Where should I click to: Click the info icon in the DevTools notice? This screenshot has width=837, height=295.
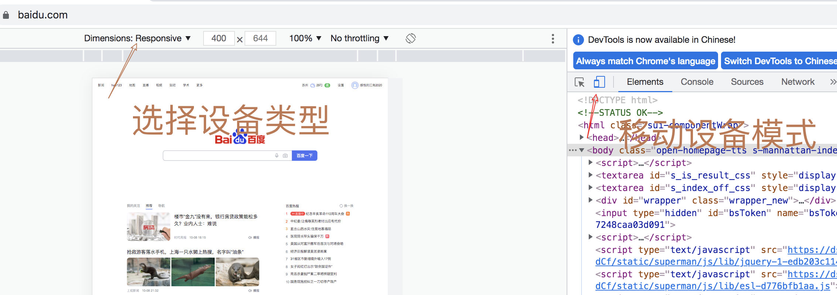tap(578, 40)
